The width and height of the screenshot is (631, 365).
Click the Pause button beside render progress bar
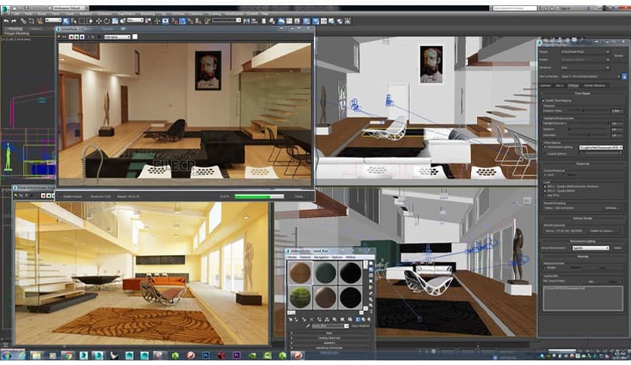point(299,197)
